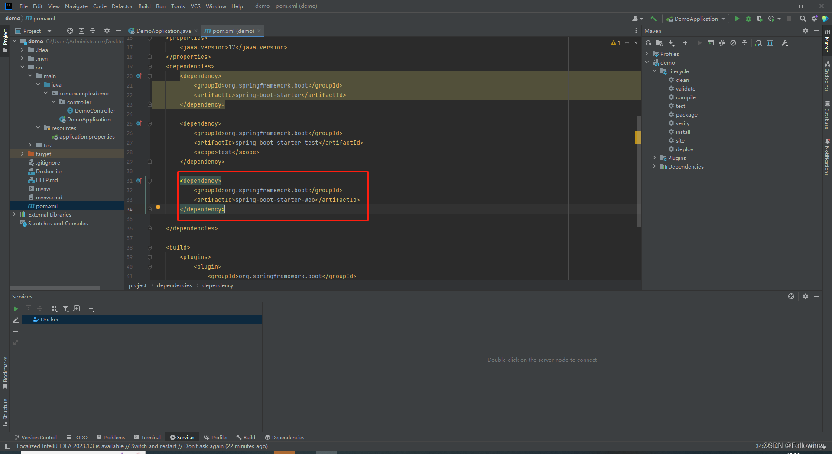
Task: Open the profiler run options dropdown arrow
Action: 779,19
